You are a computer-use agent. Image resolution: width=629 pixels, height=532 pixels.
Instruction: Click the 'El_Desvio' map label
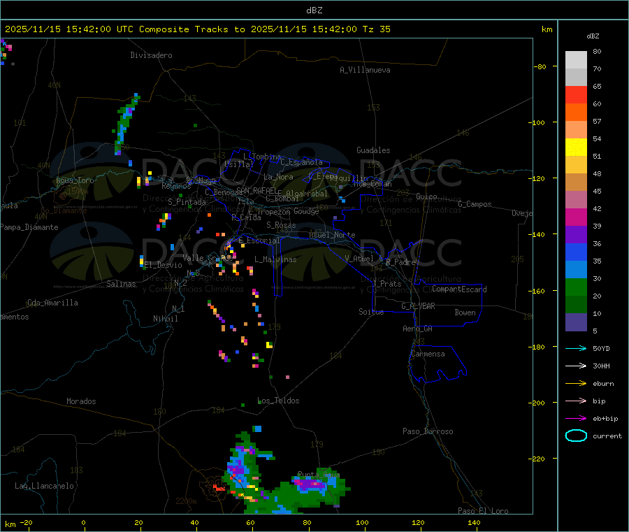click(x=163, y=265)
